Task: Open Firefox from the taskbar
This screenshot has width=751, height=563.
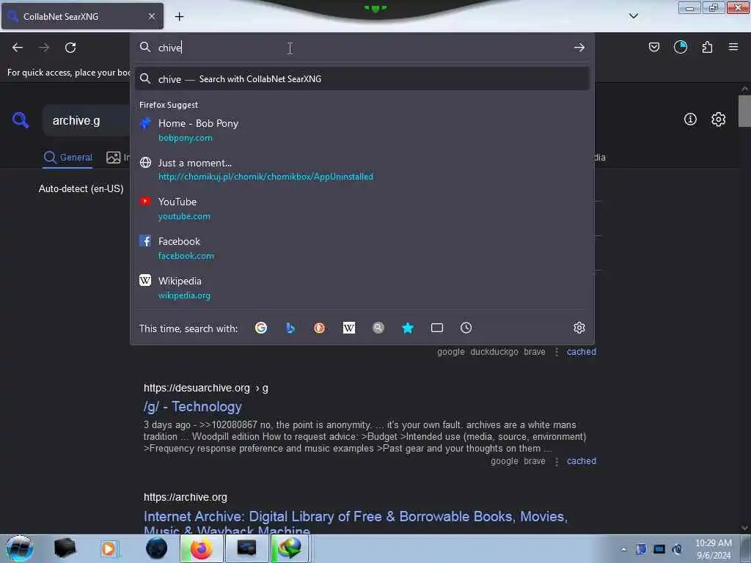Action: coord(202,548)
